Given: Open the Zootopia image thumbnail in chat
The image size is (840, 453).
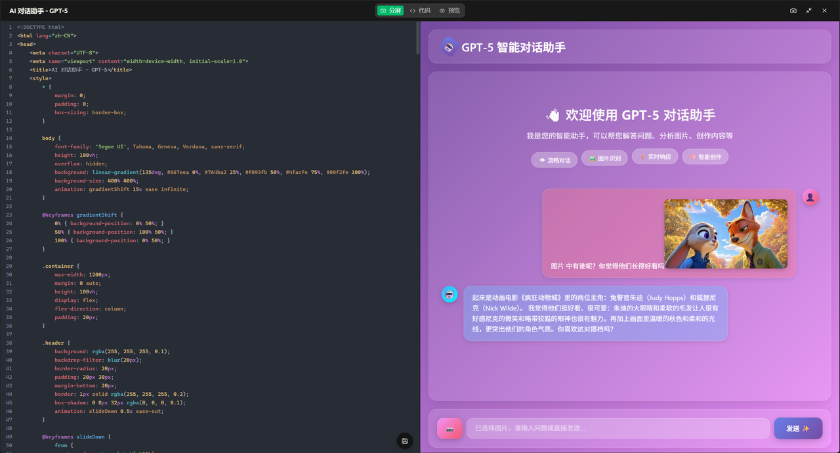Looking at the screenshot, I should [x=726, y=234].
